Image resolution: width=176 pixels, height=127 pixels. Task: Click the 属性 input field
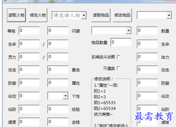(x=58, y=83)
